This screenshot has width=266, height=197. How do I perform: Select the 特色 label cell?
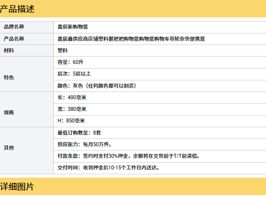[x=27, y=74]
